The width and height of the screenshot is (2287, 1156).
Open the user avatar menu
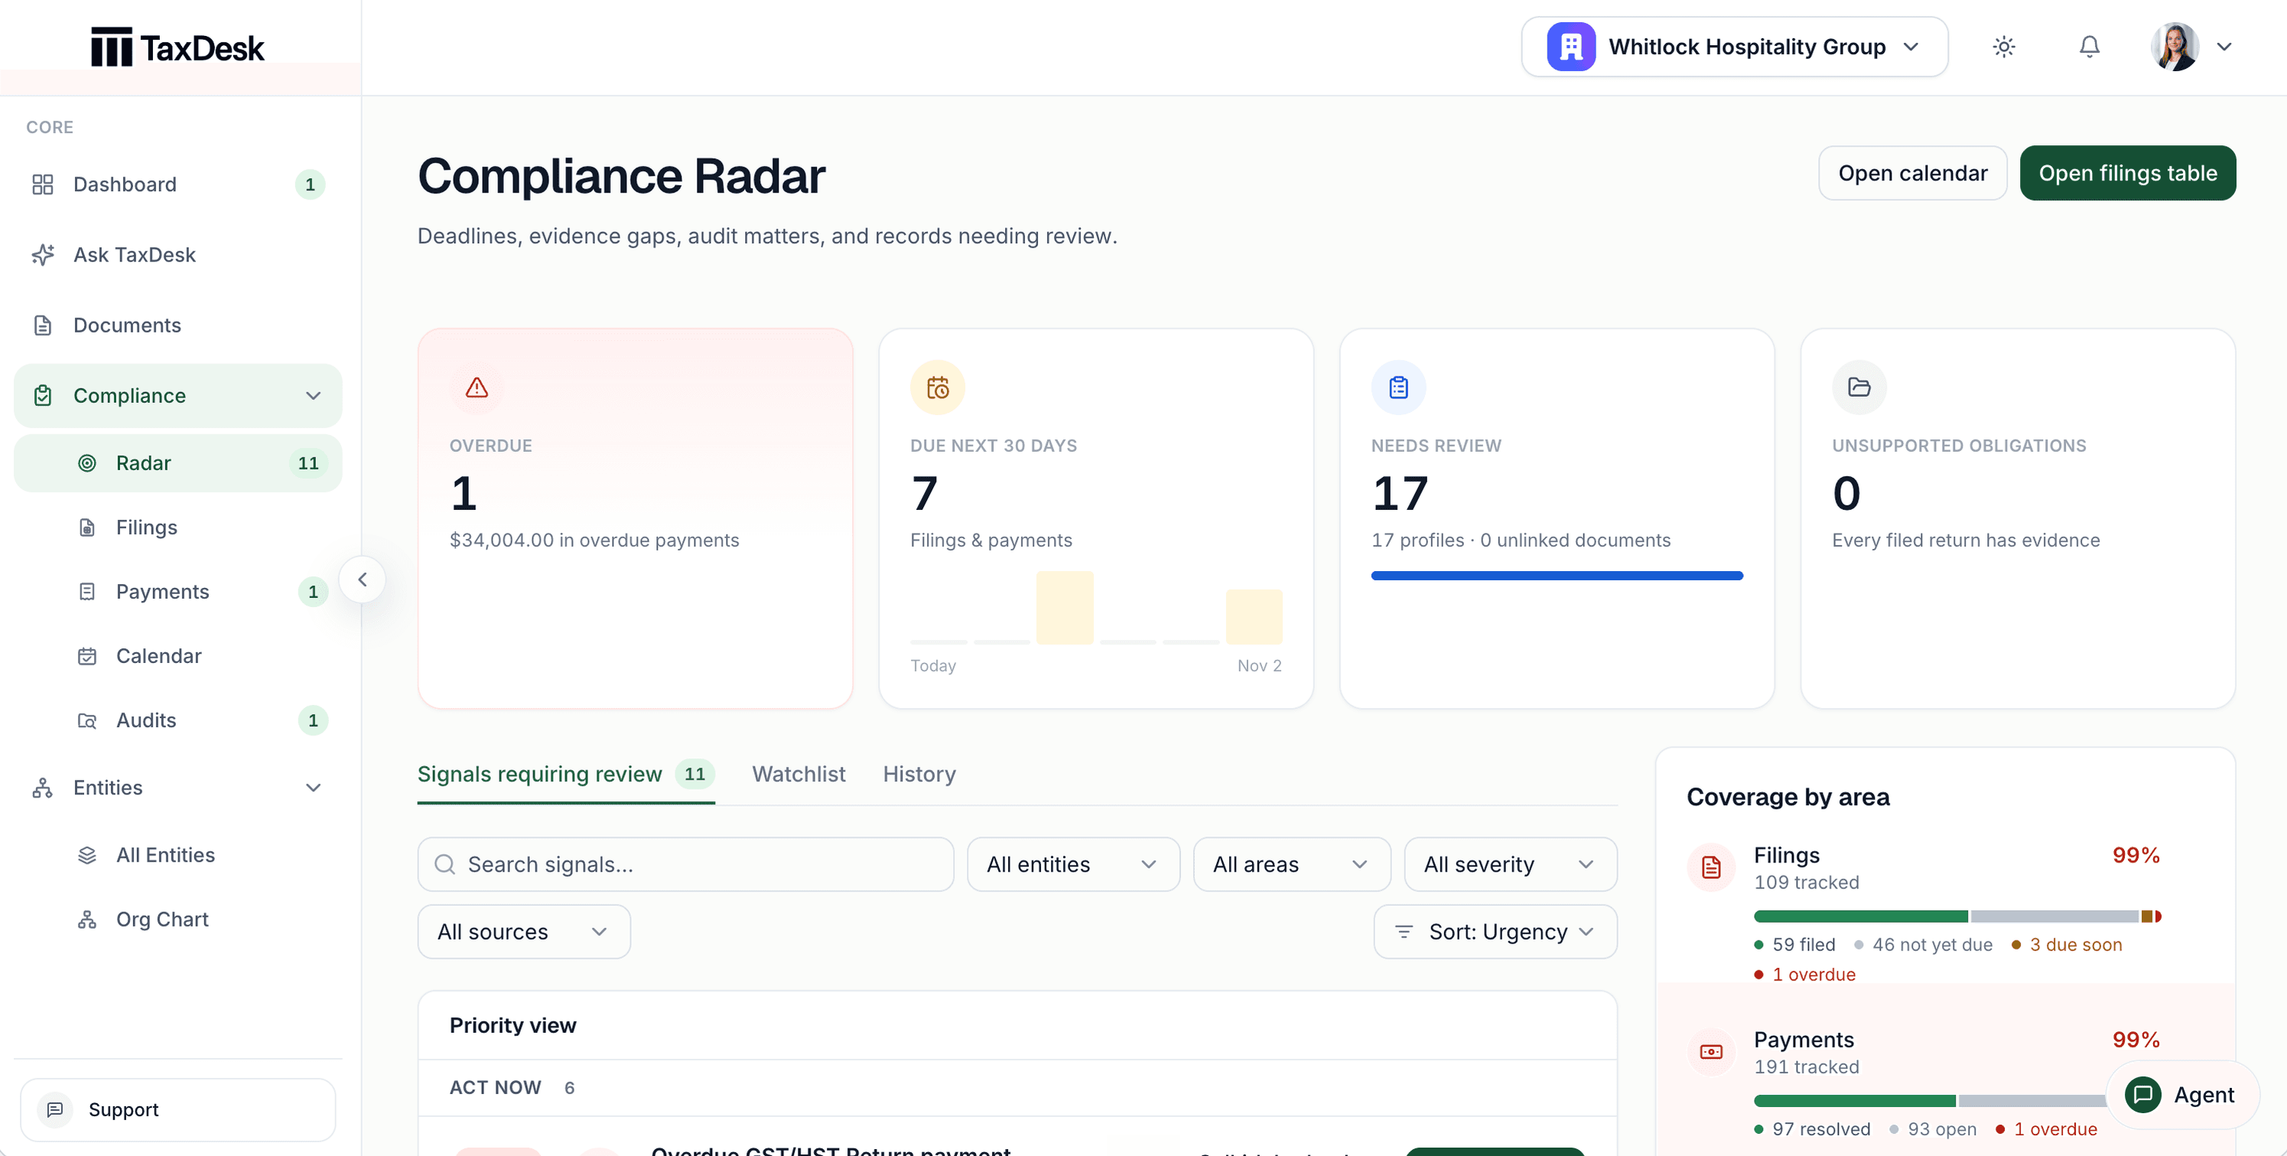coord(2175,47)
